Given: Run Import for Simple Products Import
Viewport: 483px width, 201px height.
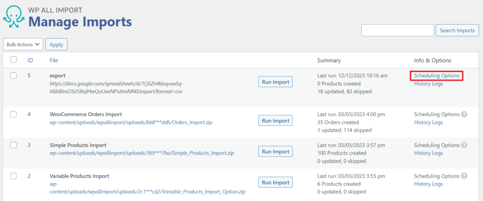Looking at the screenshot, I should pyautogui.click(x=275, y=151).
